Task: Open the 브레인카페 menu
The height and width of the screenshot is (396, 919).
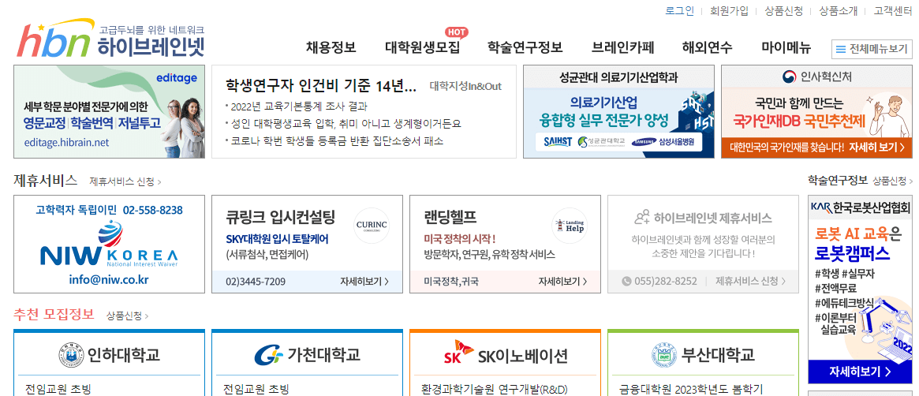Action: (x=623, y=48)
